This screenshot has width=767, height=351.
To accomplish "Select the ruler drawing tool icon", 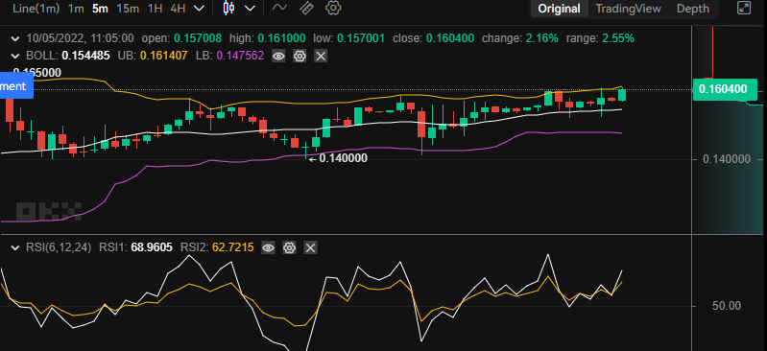I will (306, 8).
